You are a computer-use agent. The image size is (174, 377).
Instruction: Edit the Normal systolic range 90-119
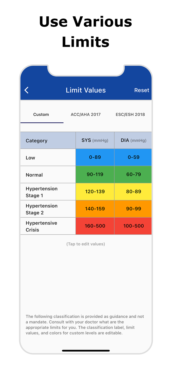pyautogui.click(x=95, y=174)
